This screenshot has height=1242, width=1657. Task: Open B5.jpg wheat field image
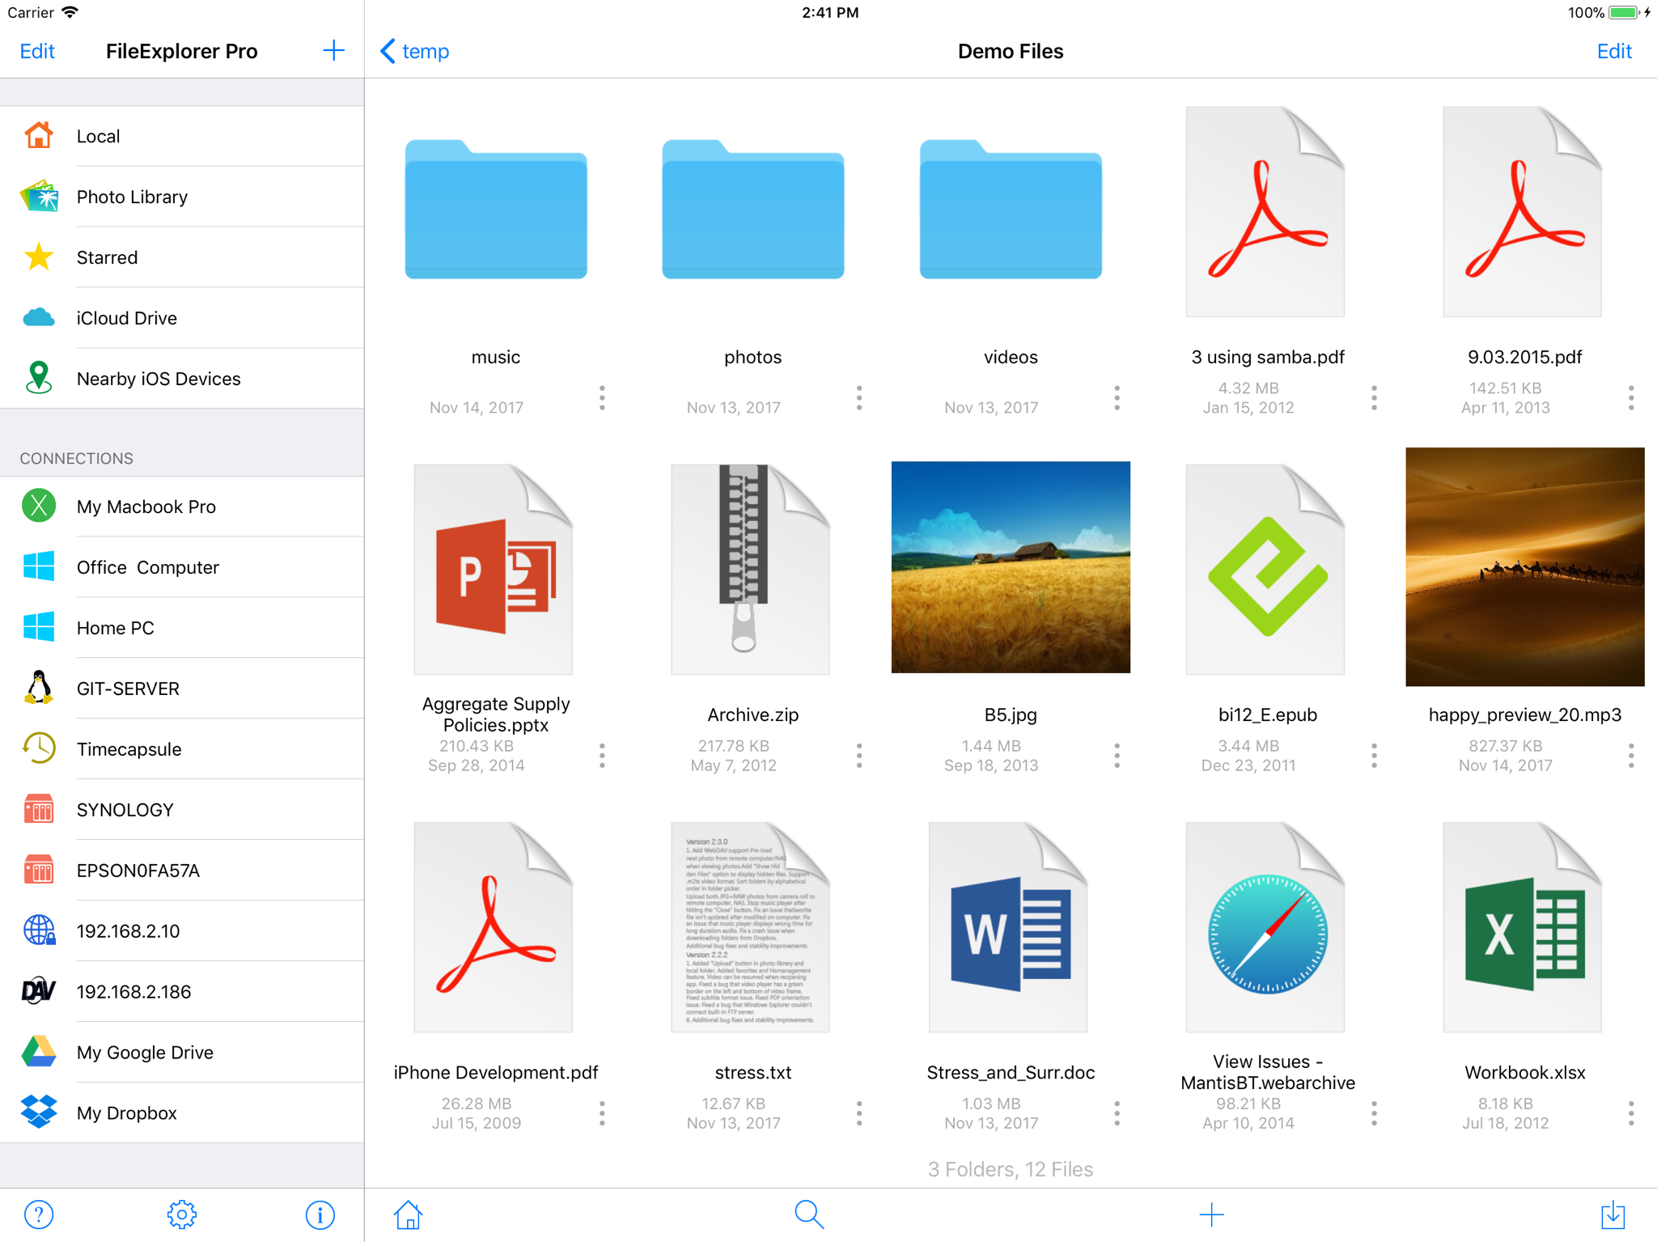coord(1011,567)
